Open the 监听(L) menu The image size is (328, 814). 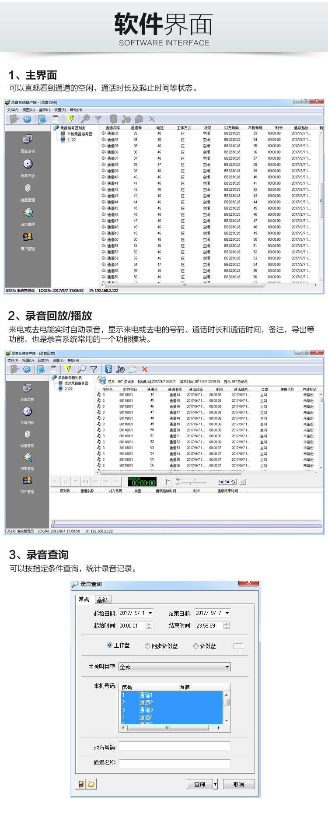coord(44,110)
